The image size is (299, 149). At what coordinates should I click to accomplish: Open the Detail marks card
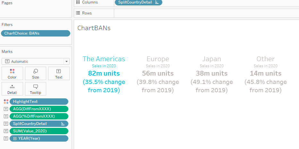coord(12,89)
